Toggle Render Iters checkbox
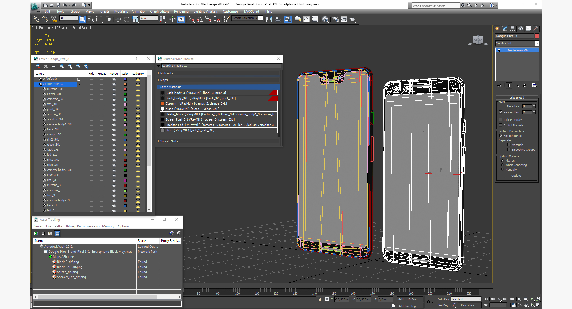The height and width of the screenshot is (309, 572). coord(501,112)
